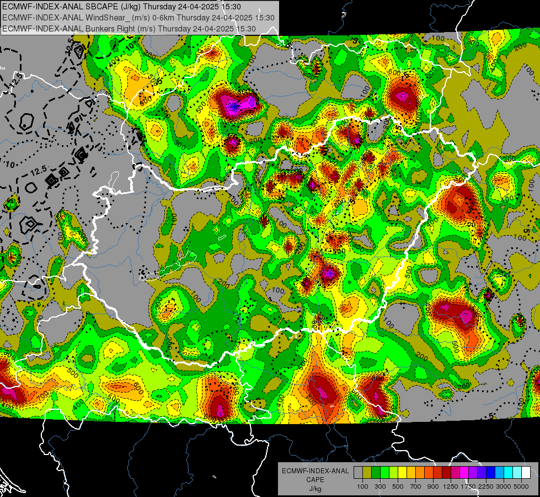Click the legend label 5000
The image size is (540, 497).
pyautogui.click(x=521, y=487)
